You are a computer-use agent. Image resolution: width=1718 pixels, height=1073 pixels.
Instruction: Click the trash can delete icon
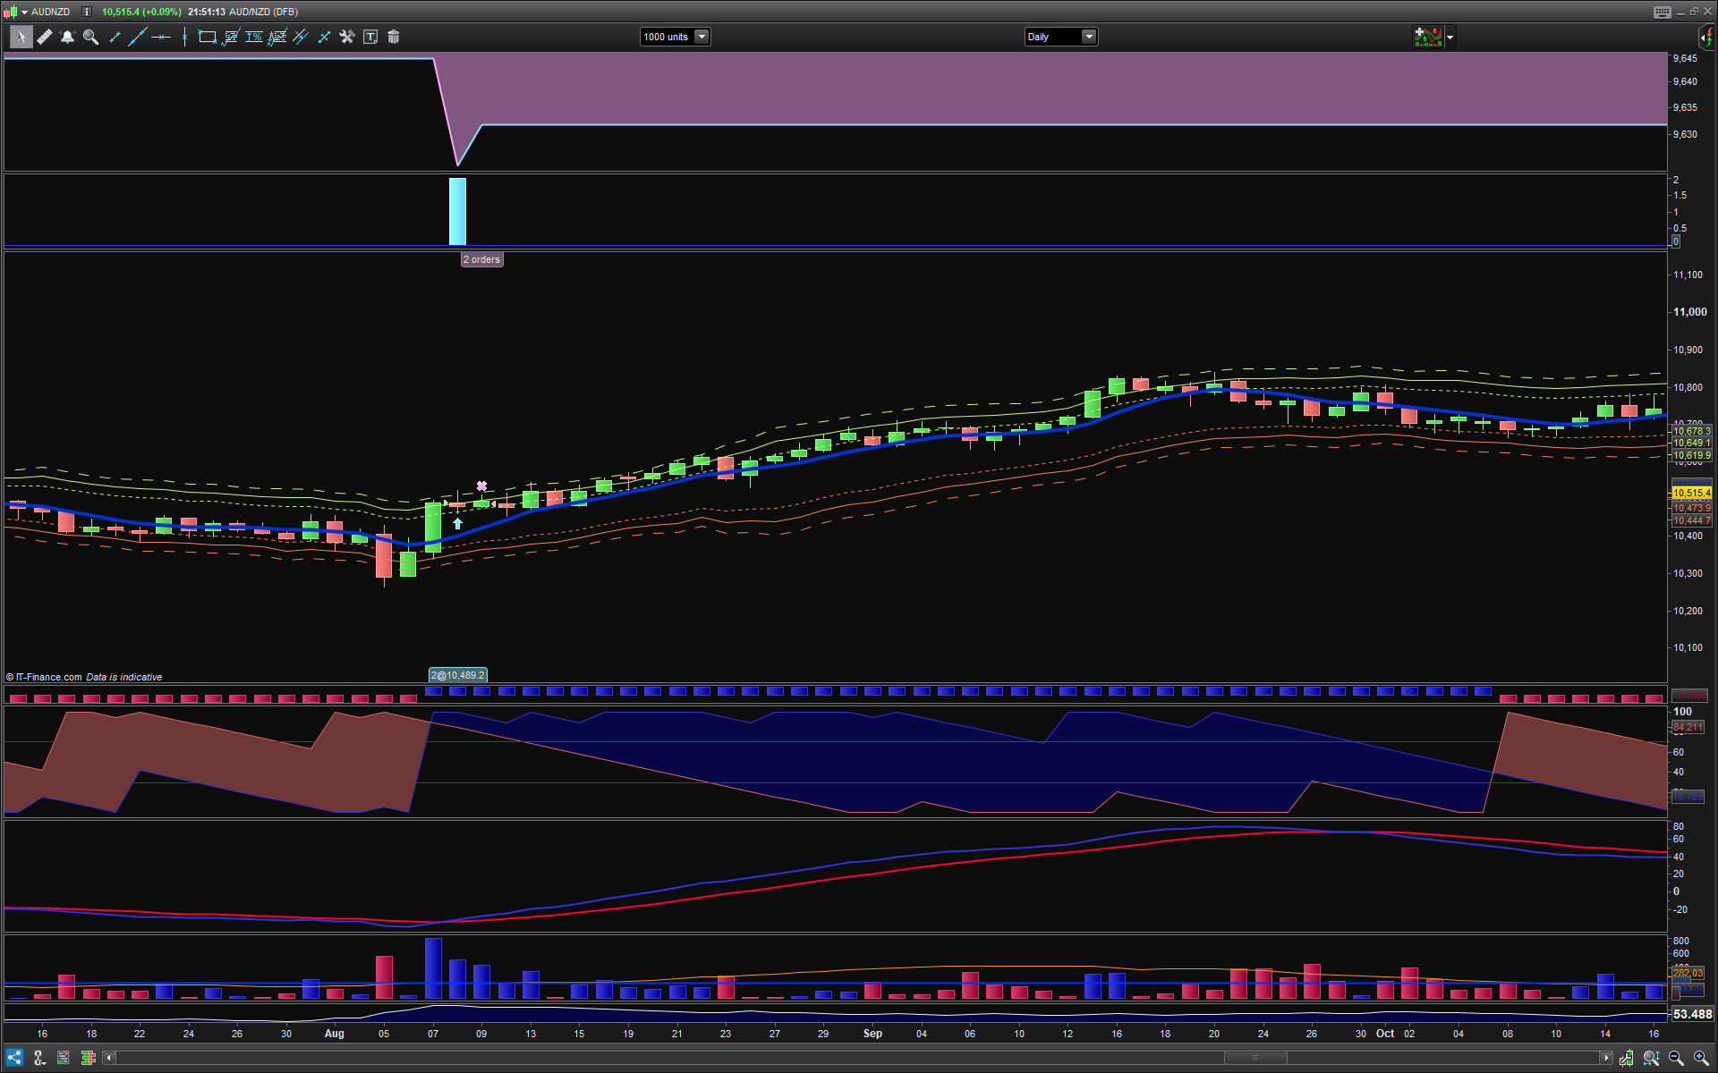click(x=394, y=37)
